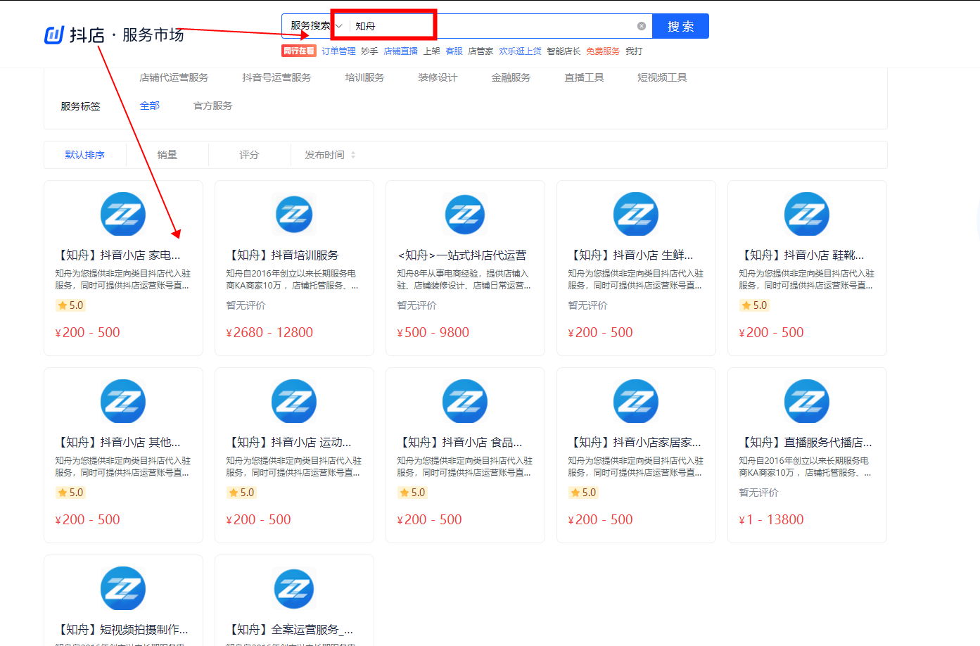
Task: Open the 一站式抖店代运营 service logo
Action: (465, 214)
